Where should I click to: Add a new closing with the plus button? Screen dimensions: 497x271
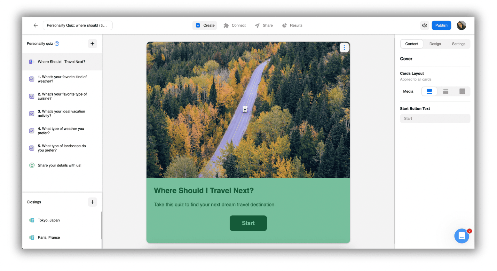click(x=92, y=202)
